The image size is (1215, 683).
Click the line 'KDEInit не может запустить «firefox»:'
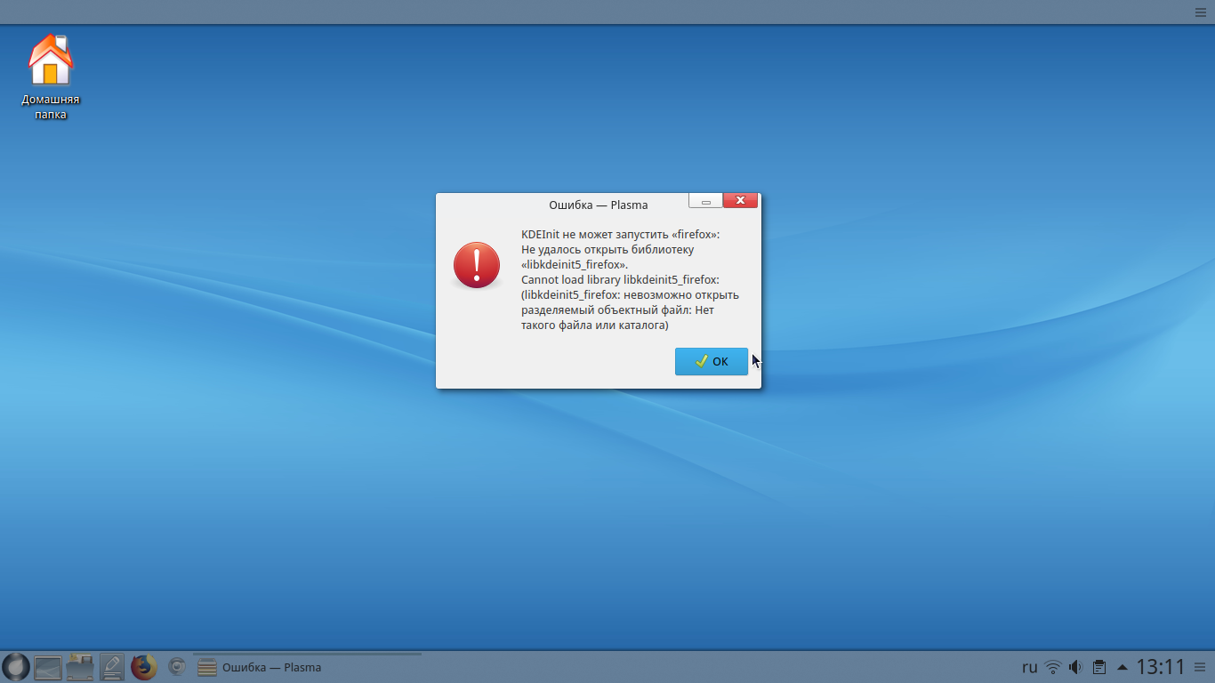pos(621,235)
